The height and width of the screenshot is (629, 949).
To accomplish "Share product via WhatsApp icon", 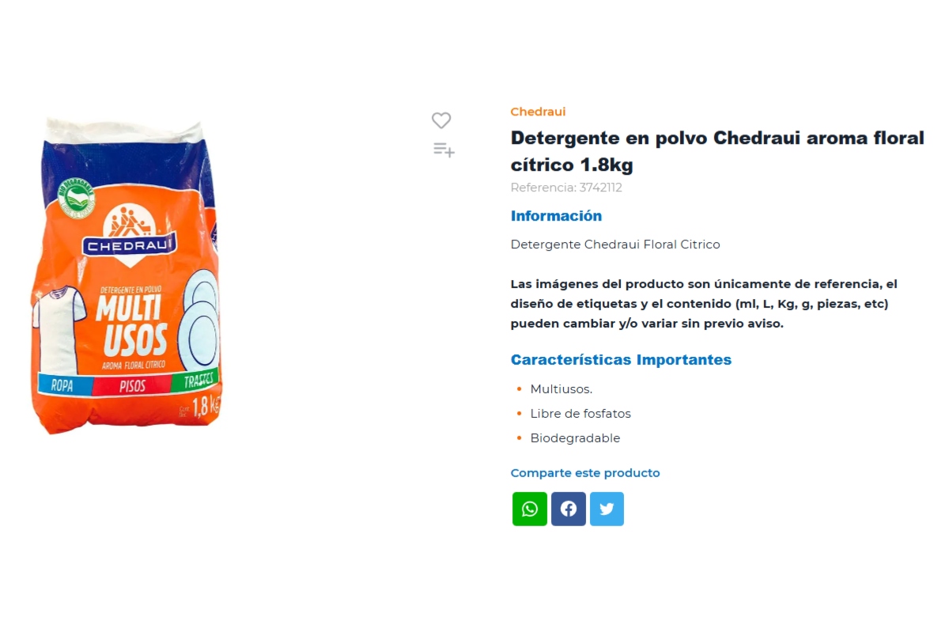I will (x=530, y=509).
